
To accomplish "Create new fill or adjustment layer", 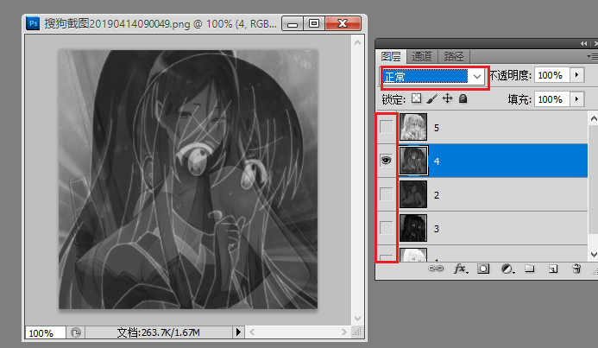I will [507, 269].
